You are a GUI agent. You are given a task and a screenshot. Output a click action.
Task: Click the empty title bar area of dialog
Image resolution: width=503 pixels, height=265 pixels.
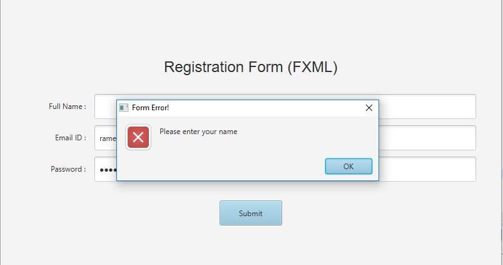(x=263, y=108)
